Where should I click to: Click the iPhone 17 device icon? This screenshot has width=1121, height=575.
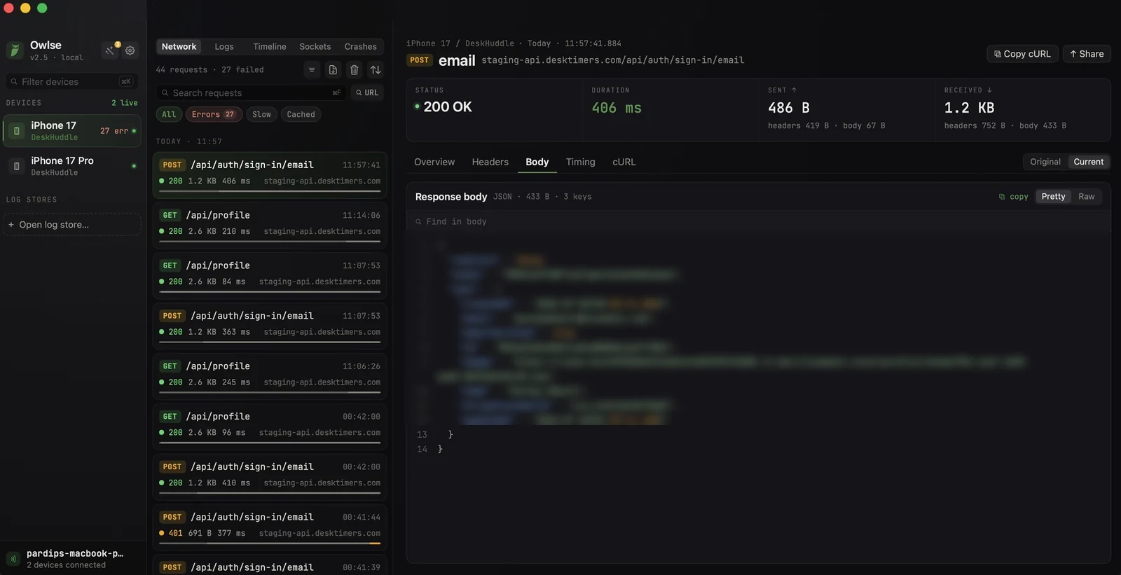point(17,131)
